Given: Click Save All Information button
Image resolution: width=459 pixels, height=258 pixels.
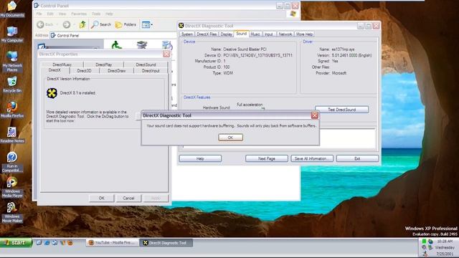Looking at the screenshot, I should [x=312, y=158].
